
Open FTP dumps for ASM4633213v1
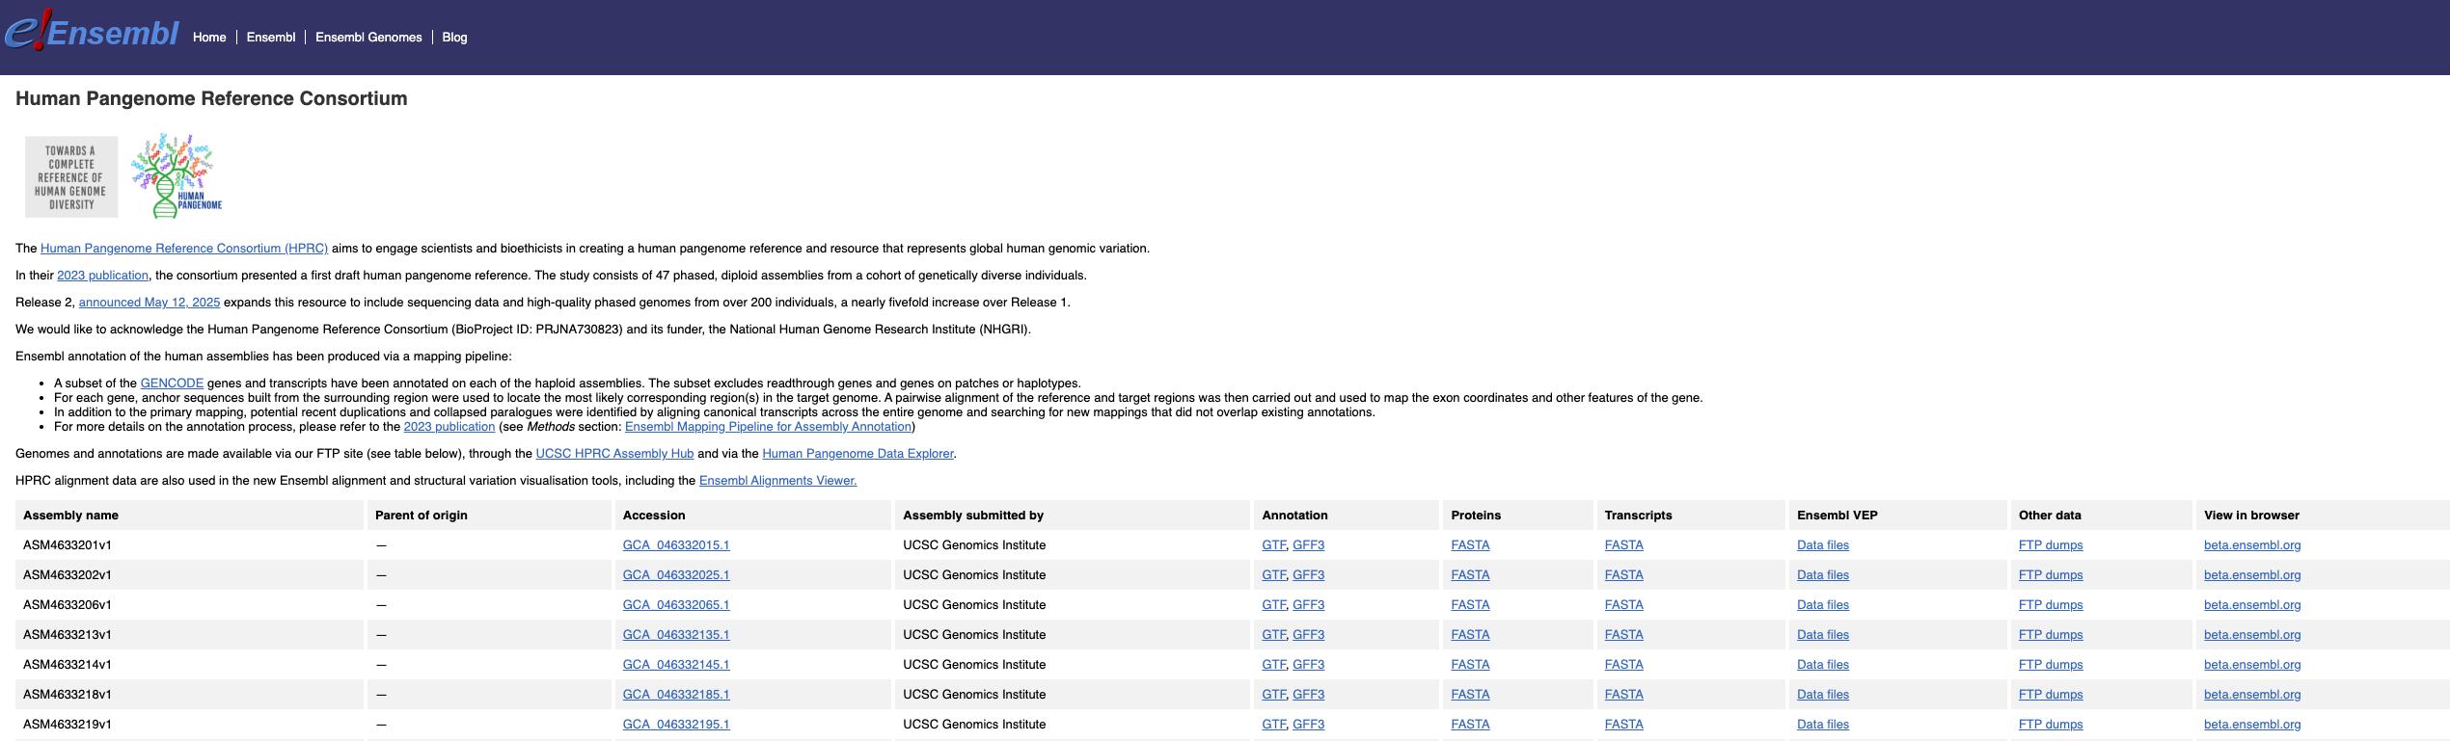coord(2051,635)
